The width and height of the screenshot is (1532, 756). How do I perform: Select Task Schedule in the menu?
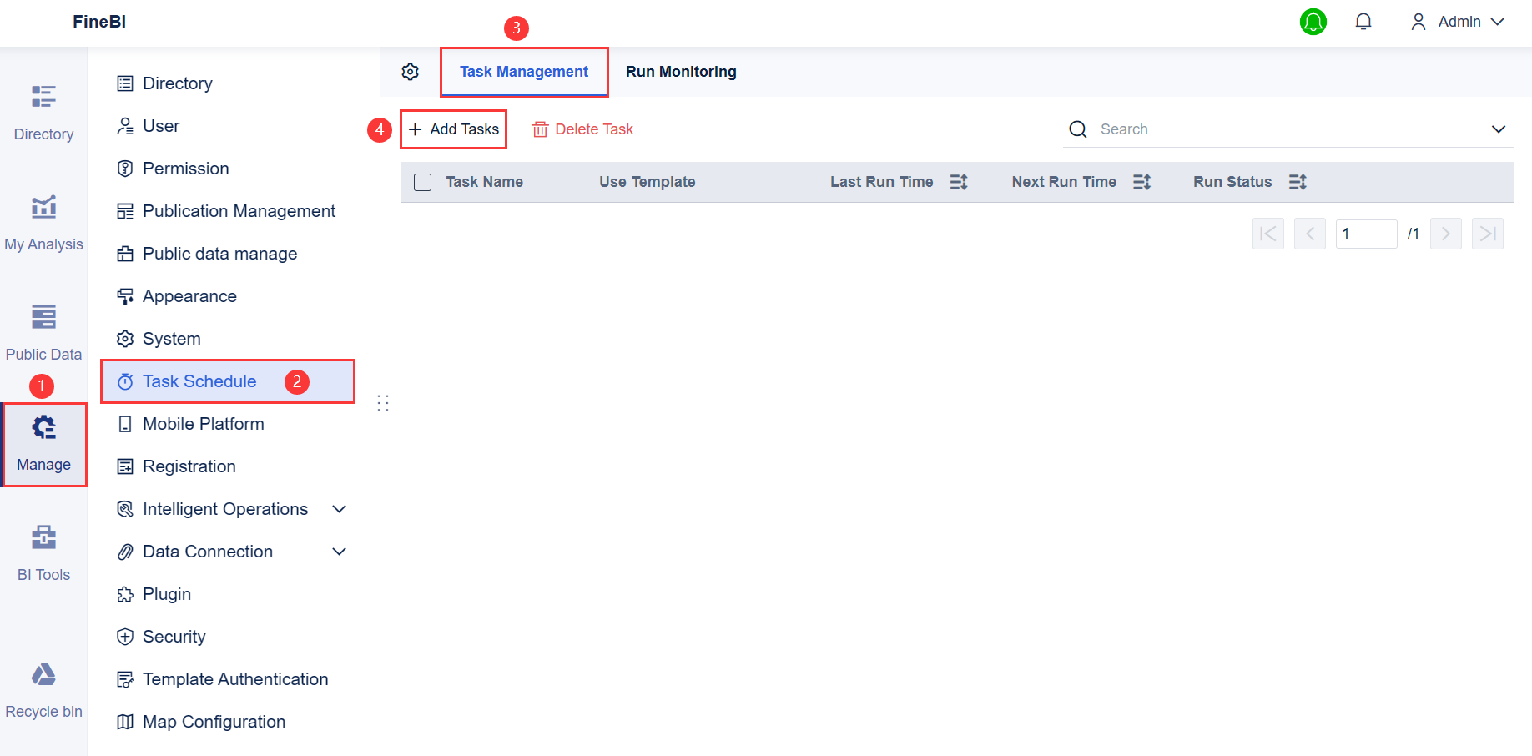[199, 381]
